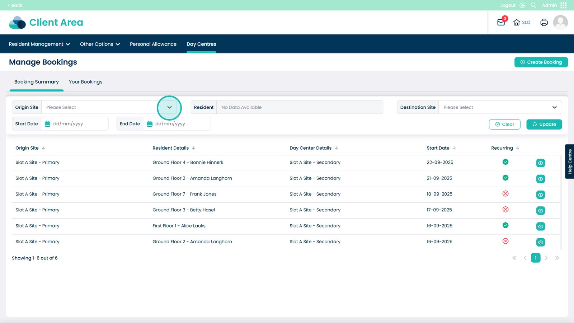Image resolution: width=574 pixels, height=323 pixels.
Task: Click the Create Booking button
Action: 541,62
